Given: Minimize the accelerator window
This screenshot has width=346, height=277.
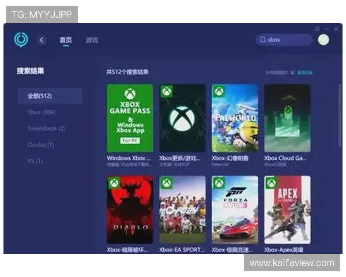Looking at the screenshot, I should 327,29.
